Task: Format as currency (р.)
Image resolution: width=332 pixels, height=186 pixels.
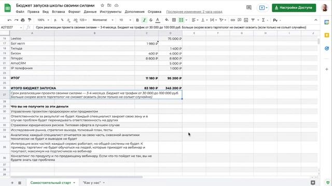Action: pos(56,20)
